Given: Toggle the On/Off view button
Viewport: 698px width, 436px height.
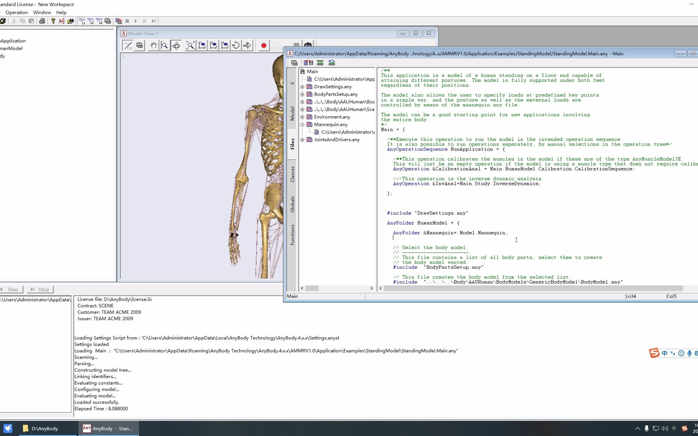Looking at the screenshot, I should (x=128, y=45).
